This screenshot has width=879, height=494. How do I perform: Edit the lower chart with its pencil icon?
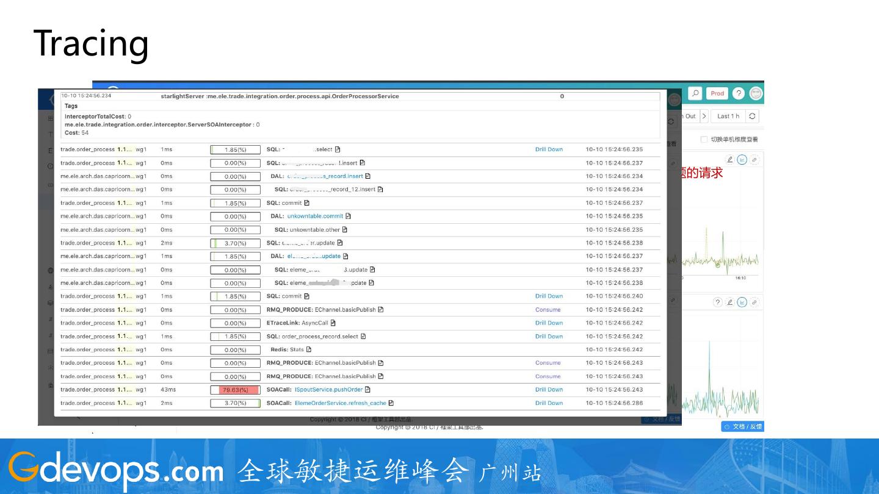(730, 302)
